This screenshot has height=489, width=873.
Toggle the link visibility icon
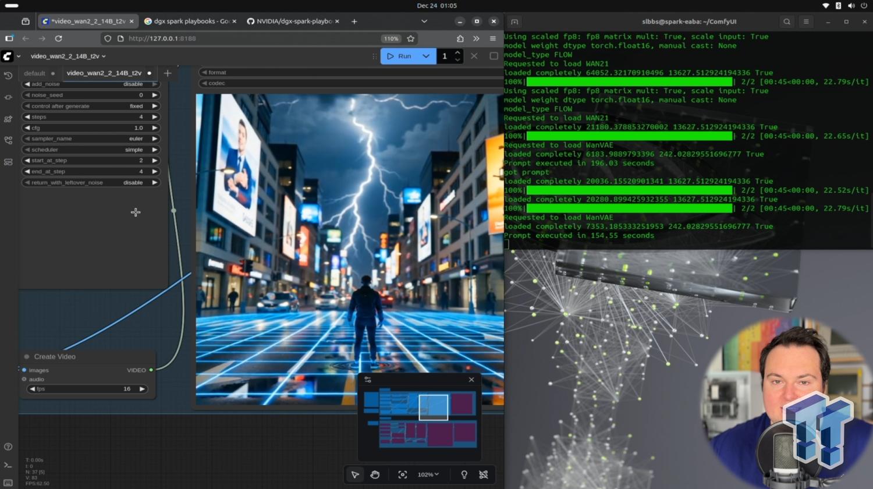point(484,474)
